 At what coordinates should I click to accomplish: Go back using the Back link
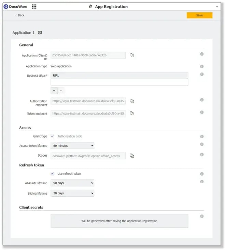pyautogui.click(x=20, y=15)
